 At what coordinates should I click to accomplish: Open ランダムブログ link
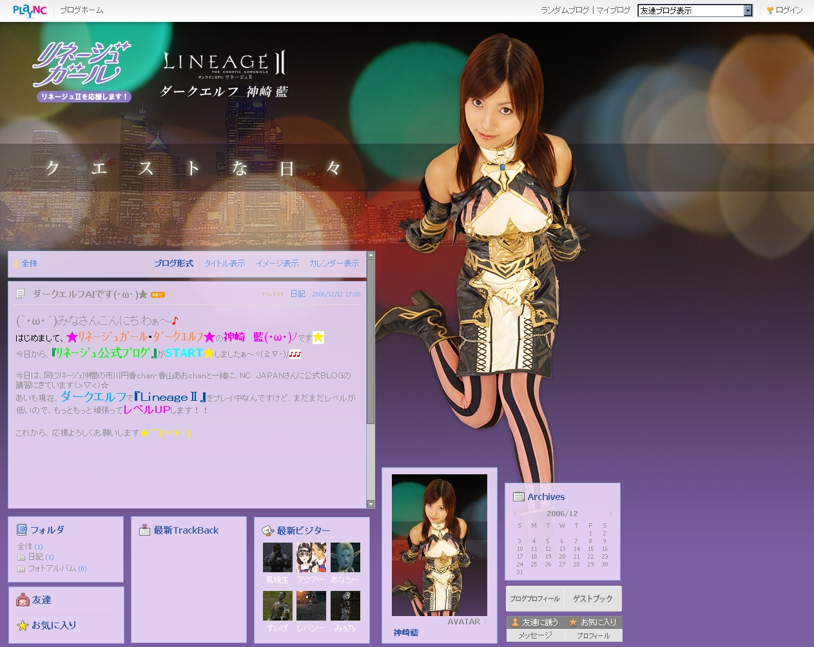pos(565,10)
